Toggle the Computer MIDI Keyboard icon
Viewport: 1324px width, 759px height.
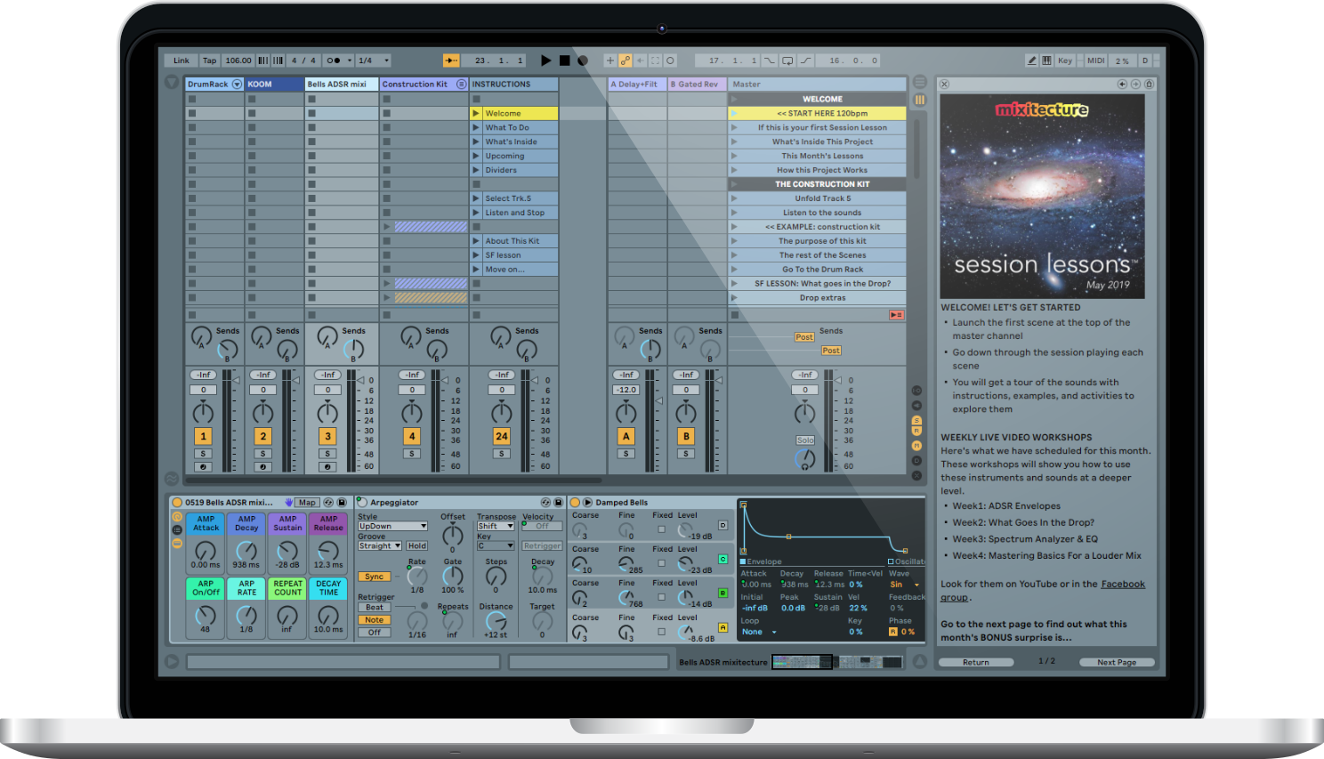coord(1046,61)
